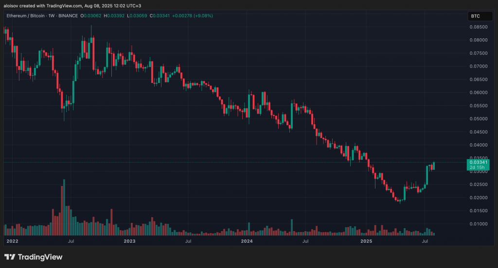Screen dimensions: 498x268
Task: Click the 0.08000 price axis label
Action: click(x=479, y=40)
